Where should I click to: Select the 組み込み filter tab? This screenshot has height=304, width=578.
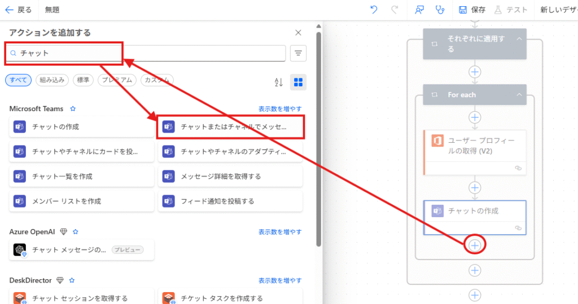[52, 80]
